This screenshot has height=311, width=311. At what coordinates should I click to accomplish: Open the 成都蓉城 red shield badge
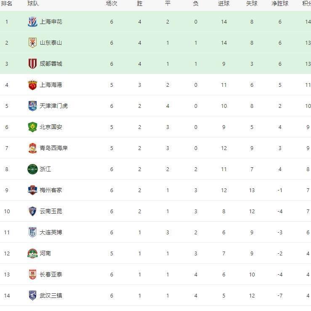(x=32, y=64)
